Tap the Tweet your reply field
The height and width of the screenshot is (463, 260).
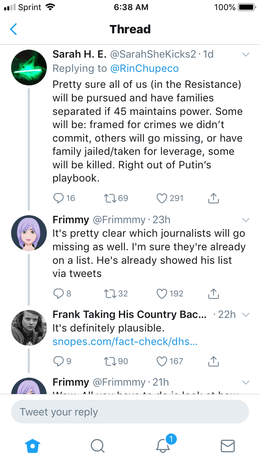pos(130,412)
